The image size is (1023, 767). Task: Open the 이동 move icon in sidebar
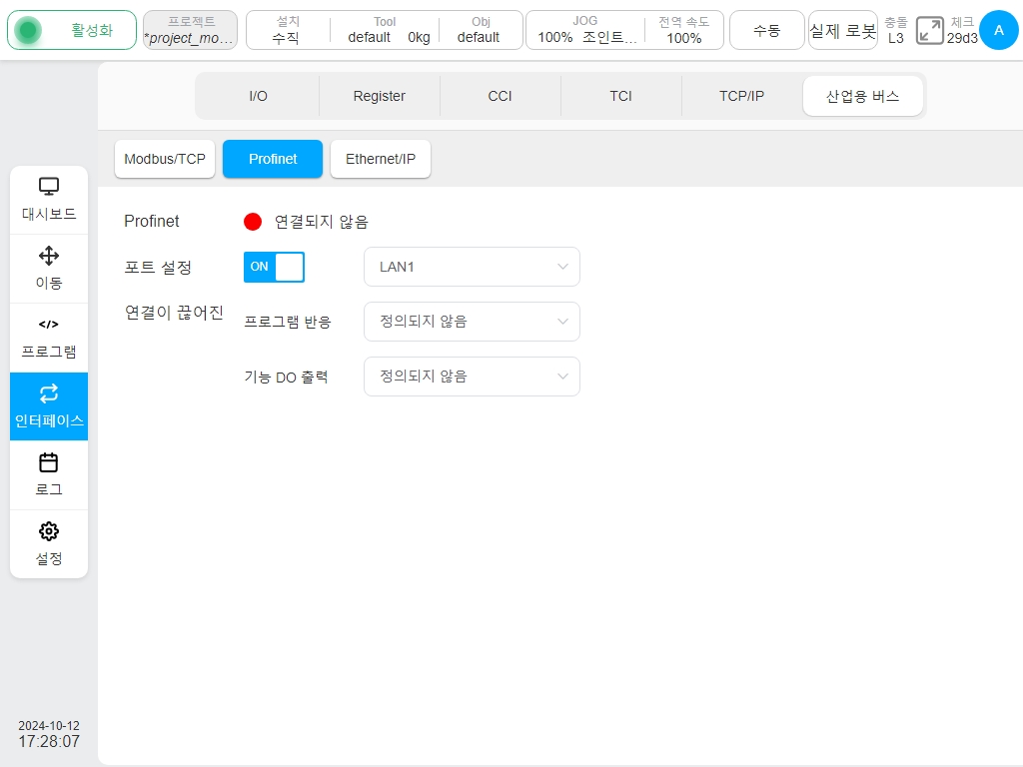click(x=49, y=269)
